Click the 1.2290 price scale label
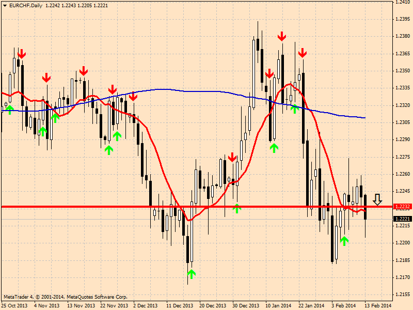 (x=403, y=139)
